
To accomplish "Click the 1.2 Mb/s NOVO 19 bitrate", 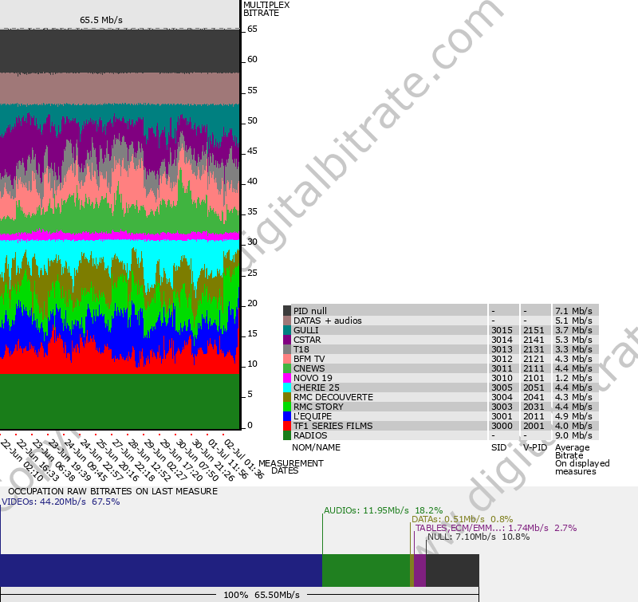I will pos(573,378).
